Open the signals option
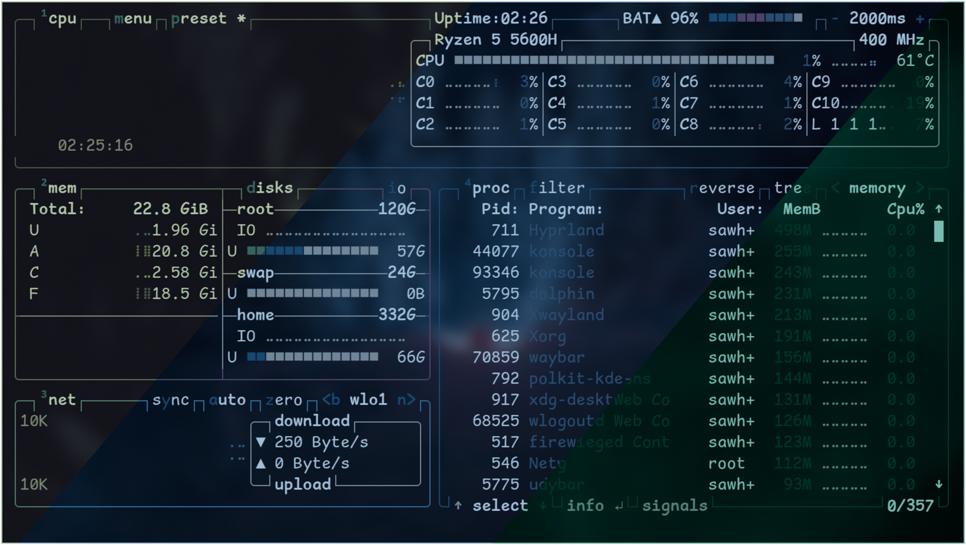 674,506
